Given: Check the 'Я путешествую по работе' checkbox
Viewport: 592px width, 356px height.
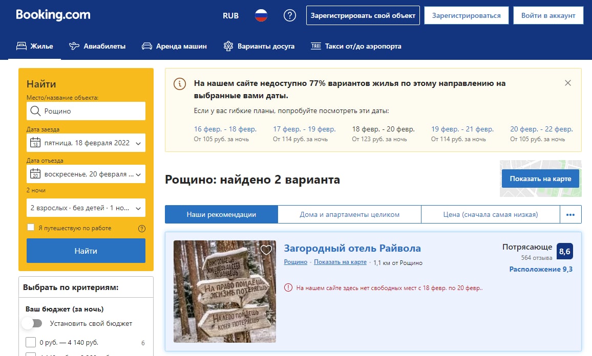Looking at the screenshot, I should (x=31, y=228).
